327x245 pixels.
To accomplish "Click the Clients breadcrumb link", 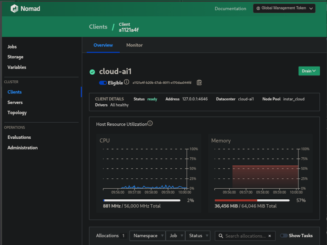I will (x=98, y=27).
